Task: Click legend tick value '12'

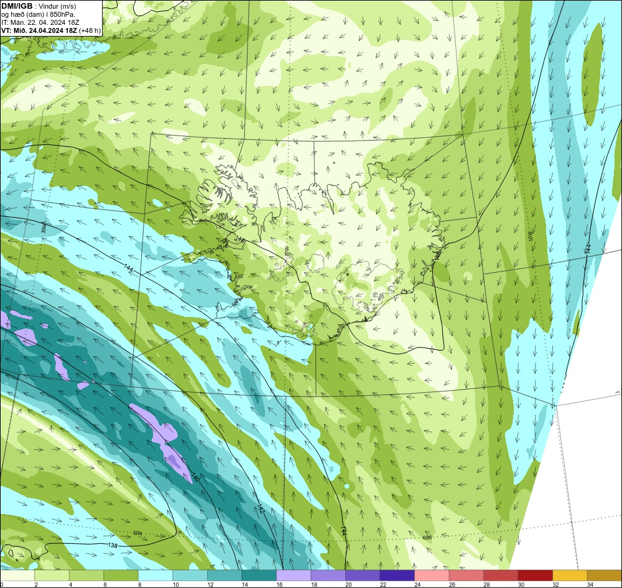Action: pyautogui.click(x=210, y=584)
